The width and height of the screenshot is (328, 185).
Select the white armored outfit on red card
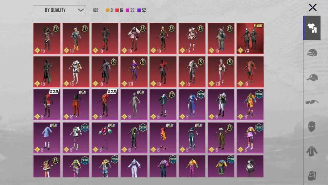tap(76, 72)
